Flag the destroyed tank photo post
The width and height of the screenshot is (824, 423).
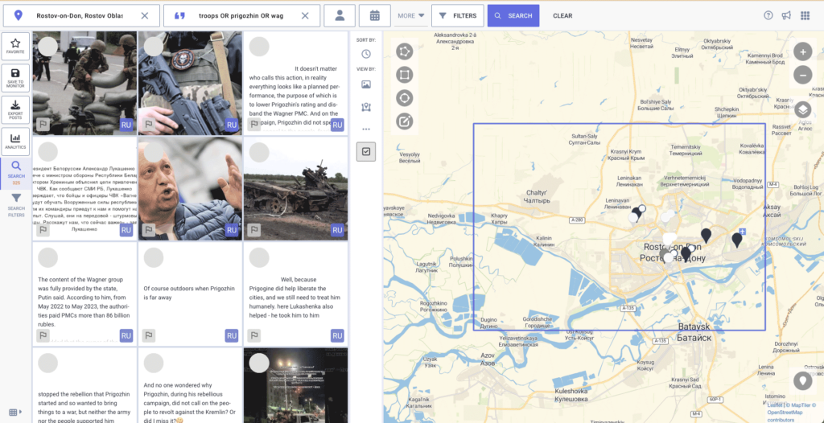point(254,230)
